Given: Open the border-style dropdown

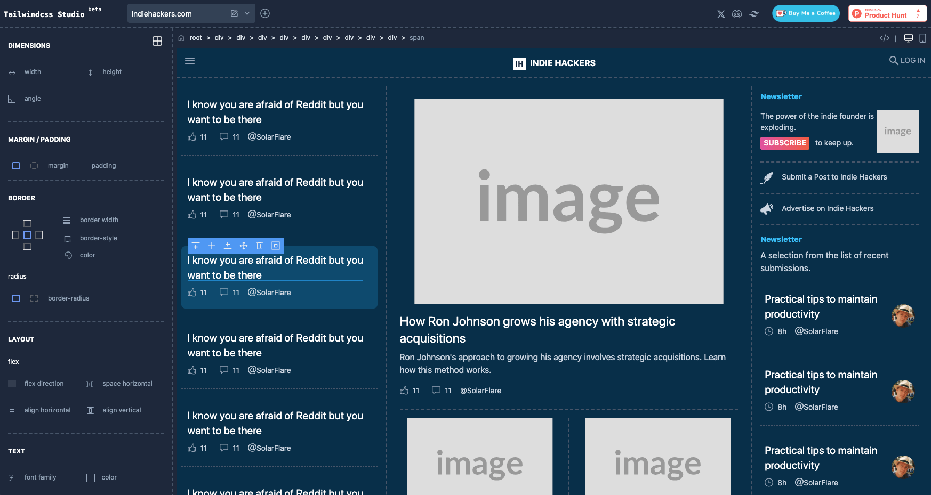Looking at the screenshot, I should 98,238.
